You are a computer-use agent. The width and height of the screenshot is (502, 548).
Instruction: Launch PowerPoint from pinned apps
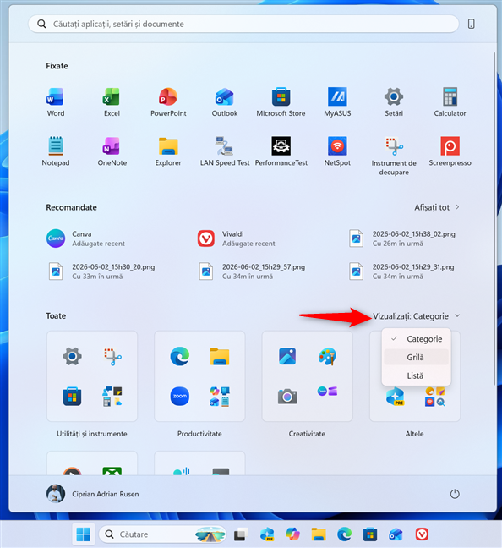tap(168, 102)
